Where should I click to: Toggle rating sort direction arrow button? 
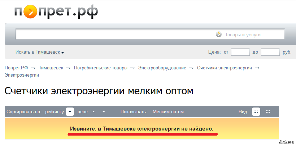[x=70, y=112]
